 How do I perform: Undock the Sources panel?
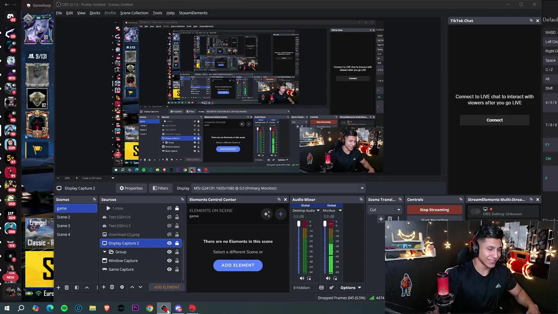pyautogui.click(x=182, y=199)
